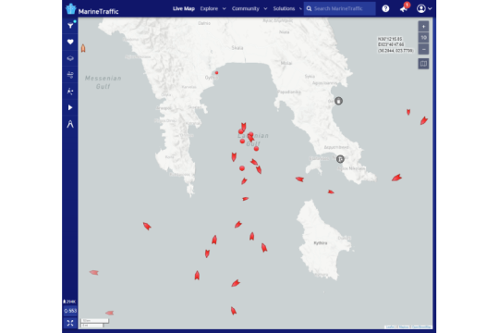Select the vessel just west of Elafonisos island
Image resolution: width=499 pixels, height=333 pixels.
(299, 179)
